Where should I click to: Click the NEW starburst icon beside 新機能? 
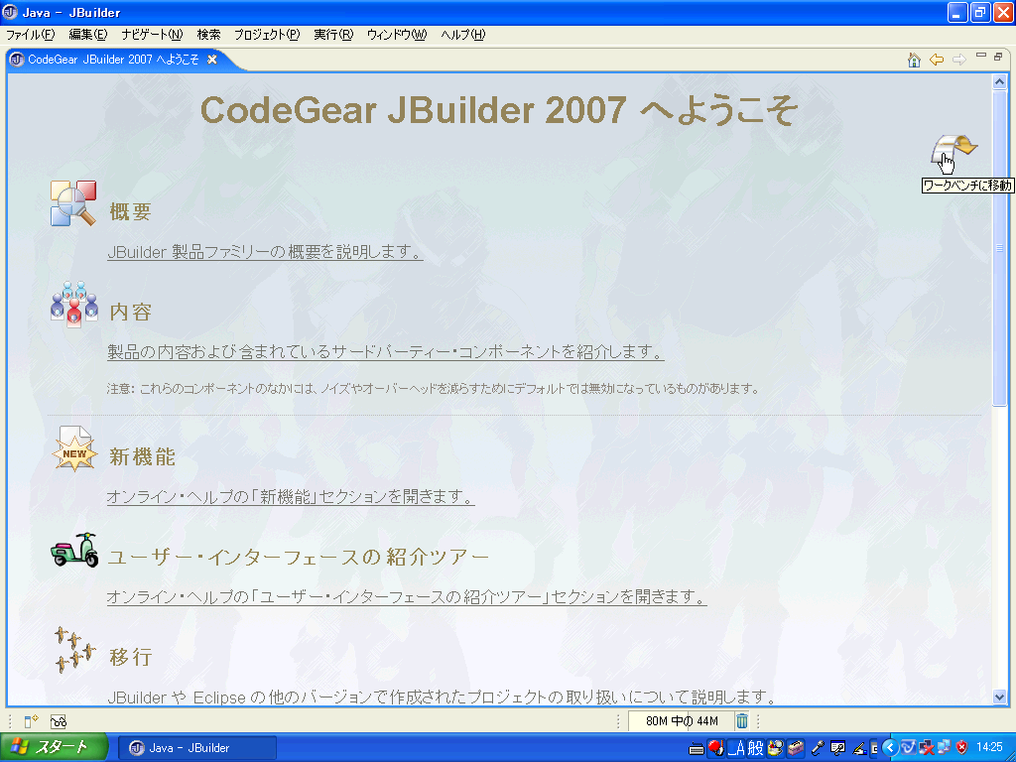pyautogui.click(x=74, y=451)
